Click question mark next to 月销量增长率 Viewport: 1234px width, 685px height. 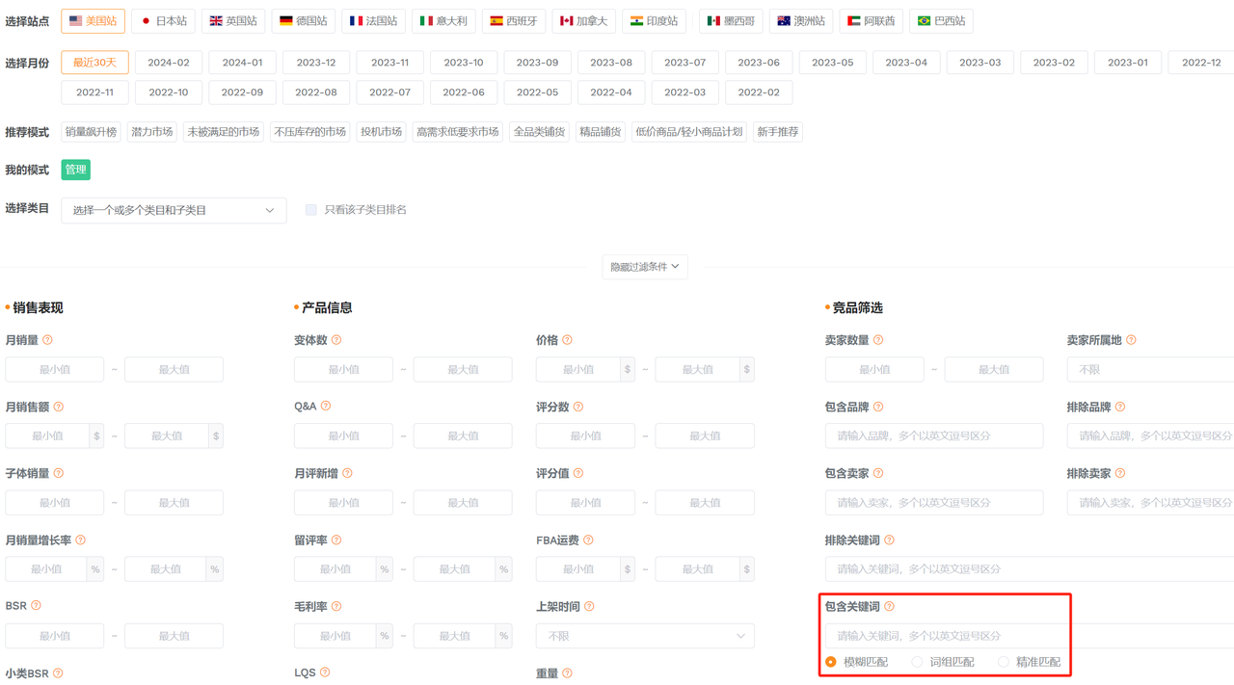pos(80,540)
